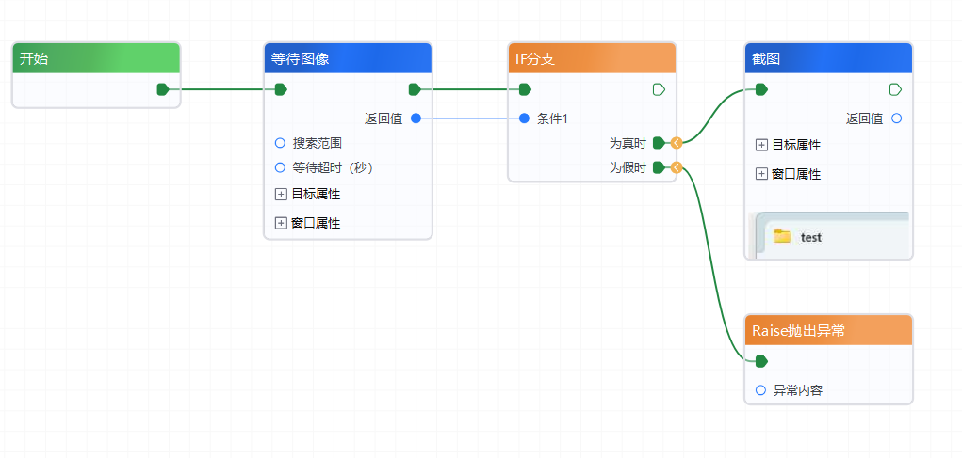Viewport: 962px width, 458px height.
Task: Expand 目标属性 in the 等待图像 node
Action: 280,195
